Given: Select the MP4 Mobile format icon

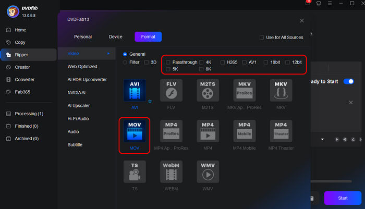Looking at the screenshot, I should tap(245, 131).
